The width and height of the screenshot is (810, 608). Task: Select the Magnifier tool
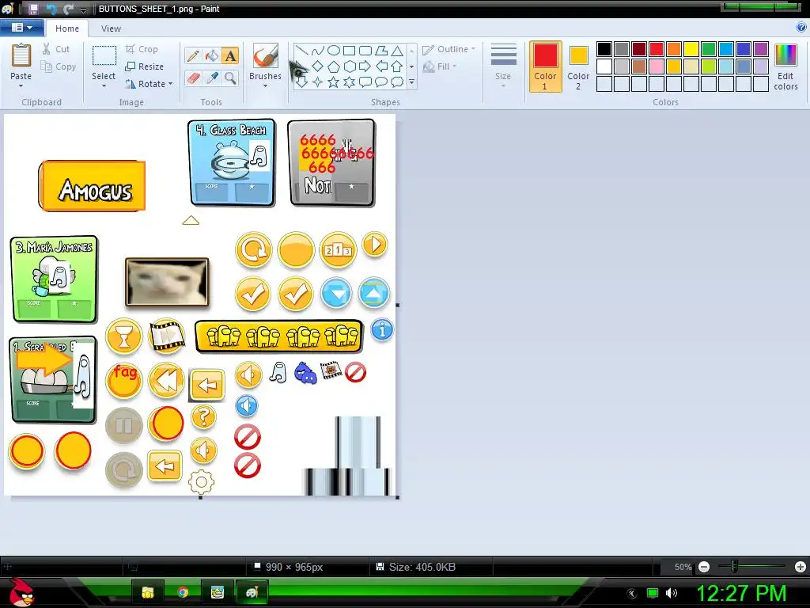tap(230, 78)
